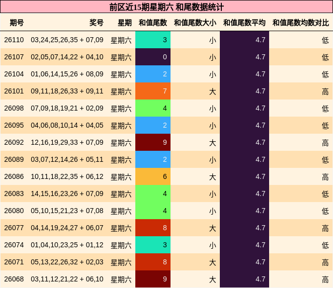333x288 pixels.
Task: Click the 奖号 column header
Action: 97,23
